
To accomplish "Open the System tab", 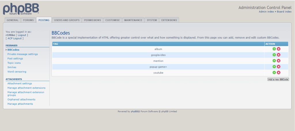I will coord(152,20).
